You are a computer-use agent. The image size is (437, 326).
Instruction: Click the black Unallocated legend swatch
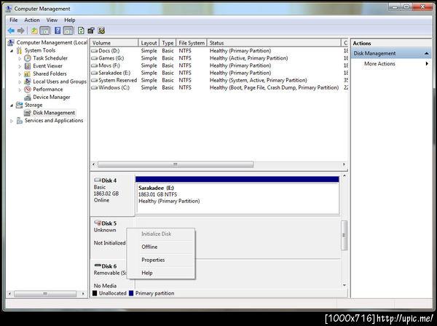click(95, 293)
